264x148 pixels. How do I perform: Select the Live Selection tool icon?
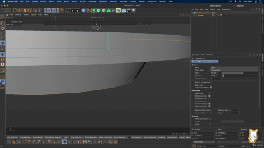coord(15,10)
